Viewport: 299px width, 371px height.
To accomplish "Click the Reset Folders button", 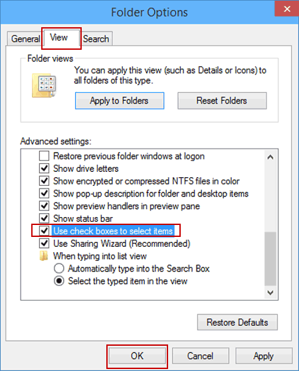I will (222, 101).
